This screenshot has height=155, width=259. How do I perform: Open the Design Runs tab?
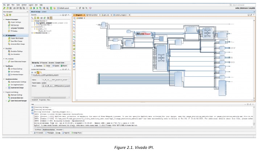[77, 133]
